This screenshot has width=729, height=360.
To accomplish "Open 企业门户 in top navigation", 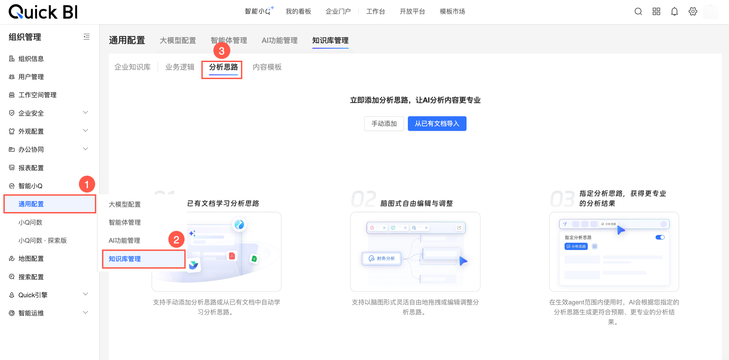I will [338, 12].
